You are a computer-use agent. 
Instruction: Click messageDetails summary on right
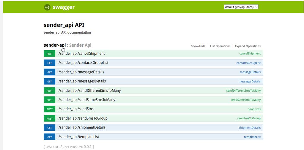click(250, 72)
